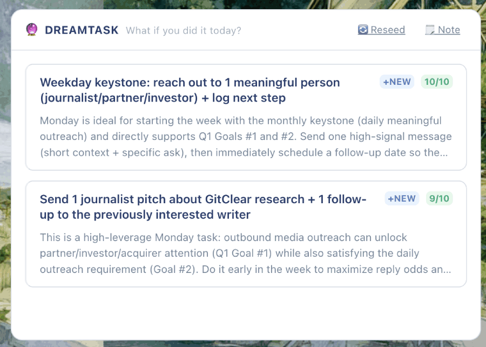Click the notepad icon beside Note
This screenshot has width=486, height=347.
click(430, 30)
